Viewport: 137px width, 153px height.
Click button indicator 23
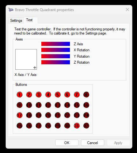point(77,115)
